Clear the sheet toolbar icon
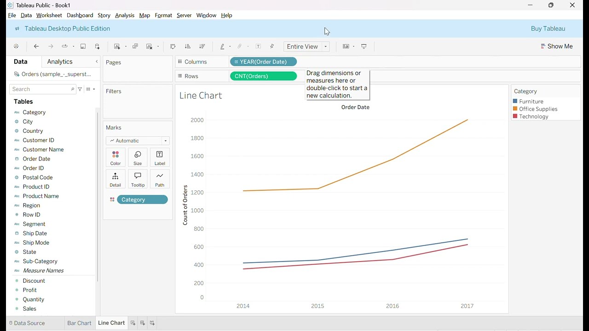 [x=150, y=46]
